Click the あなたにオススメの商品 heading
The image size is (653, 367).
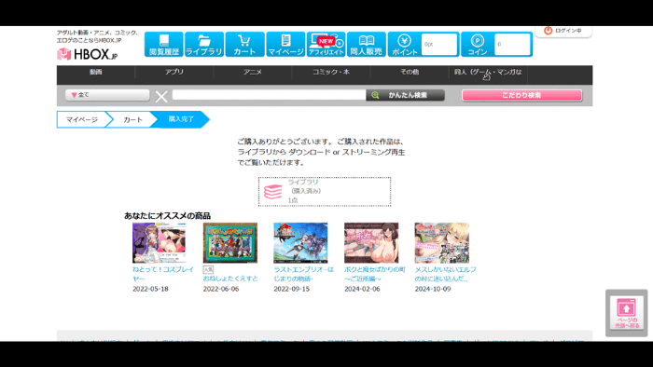tap(167, 216)
